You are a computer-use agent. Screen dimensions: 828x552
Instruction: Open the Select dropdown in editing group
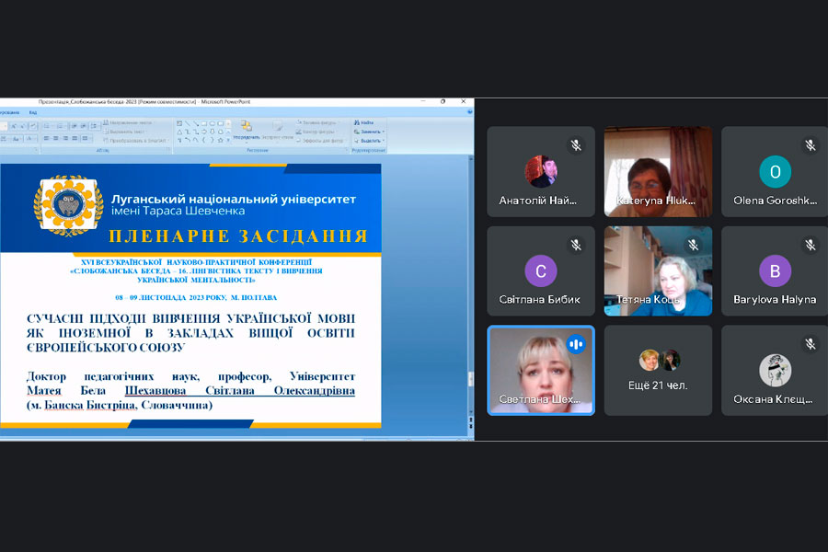pyautogui.click(x=369, y=141)
